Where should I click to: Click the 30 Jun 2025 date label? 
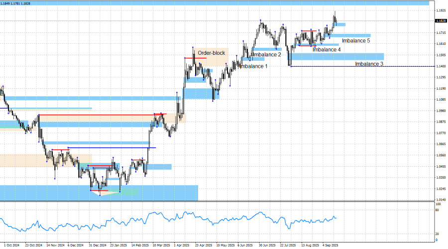(267, 245)
